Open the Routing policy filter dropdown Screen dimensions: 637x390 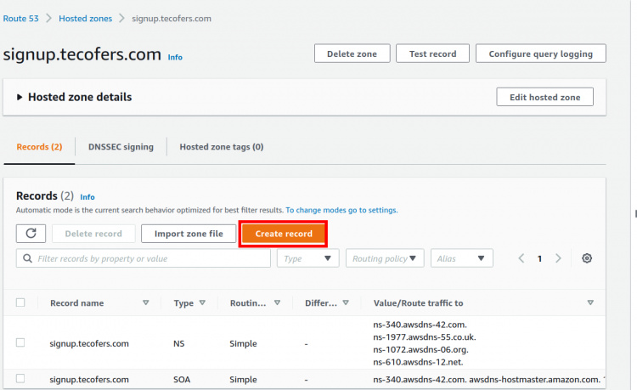point(385,258)
